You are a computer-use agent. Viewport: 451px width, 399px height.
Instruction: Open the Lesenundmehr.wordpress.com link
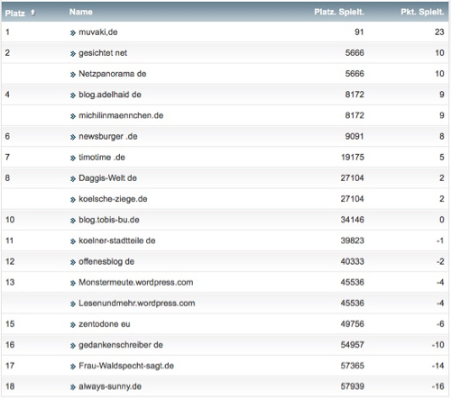coord(137,304)
